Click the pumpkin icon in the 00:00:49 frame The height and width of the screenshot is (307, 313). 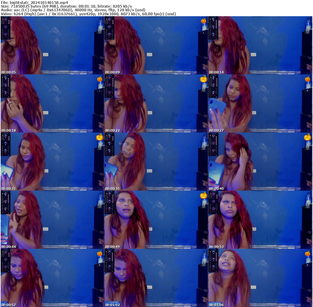(x=203, y=195)
